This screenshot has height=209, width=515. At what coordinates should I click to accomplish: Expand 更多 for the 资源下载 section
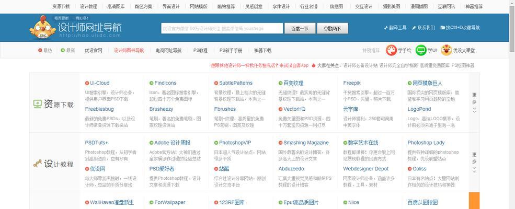474,102
